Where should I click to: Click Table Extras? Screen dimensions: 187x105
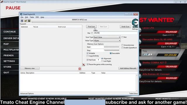tap(133, 94)
